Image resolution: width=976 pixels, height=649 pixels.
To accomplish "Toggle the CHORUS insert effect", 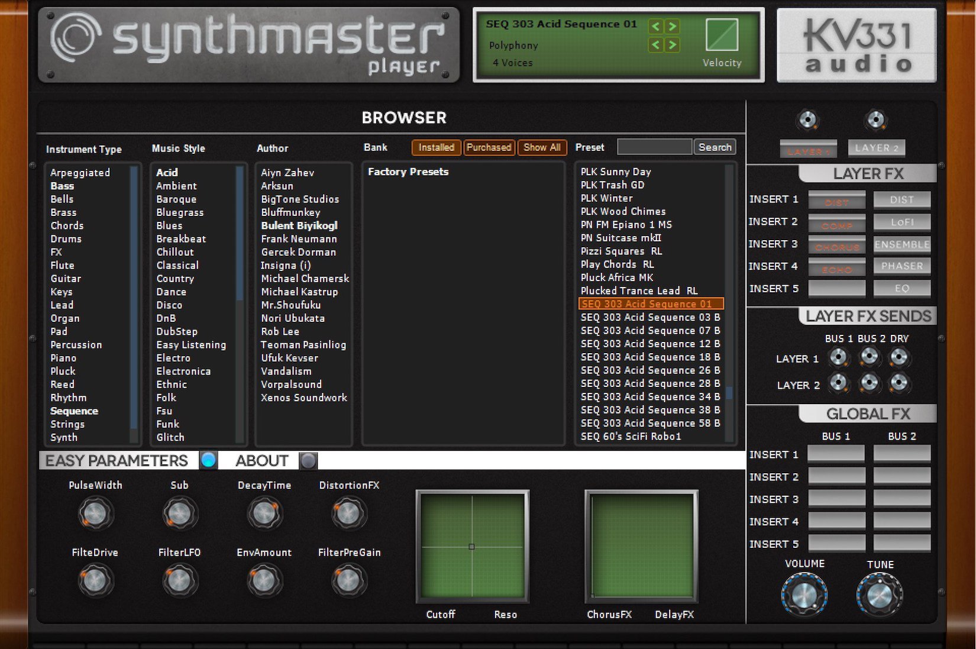I will 836,246.
